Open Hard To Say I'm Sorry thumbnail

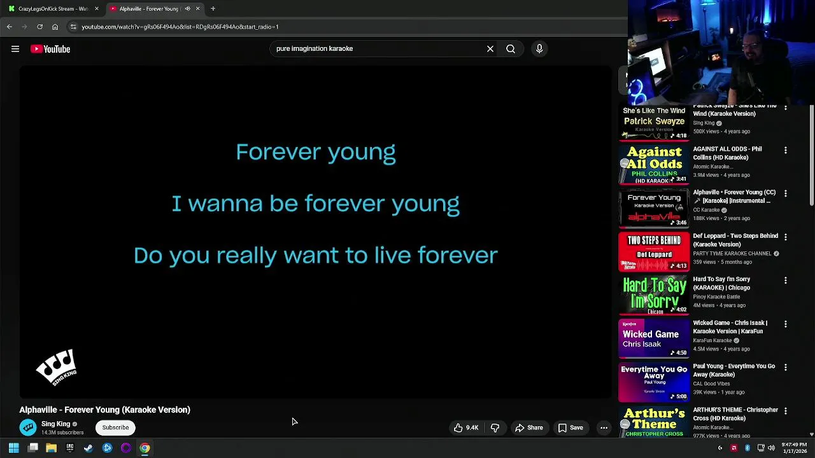tap(654, 295)
